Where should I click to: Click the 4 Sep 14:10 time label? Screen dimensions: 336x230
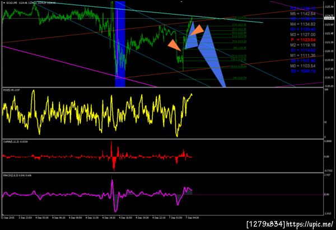coord(109,218)
